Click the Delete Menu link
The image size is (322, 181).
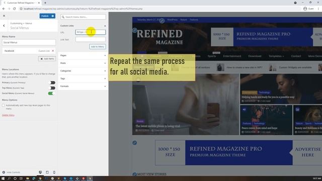click(8, 115)
